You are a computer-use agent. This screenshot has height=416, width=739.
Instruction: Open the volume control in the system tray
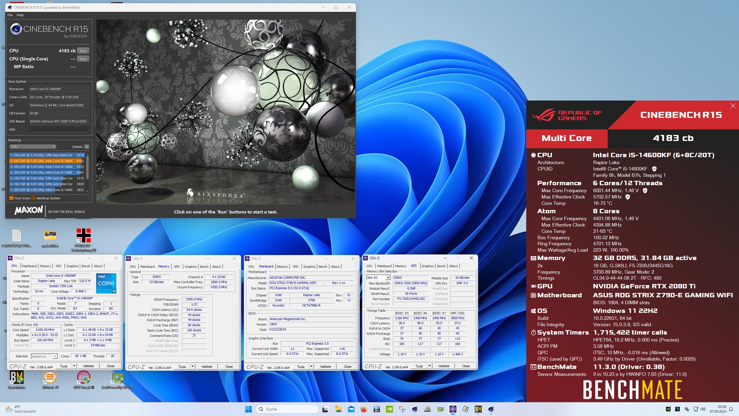pyautogui.click(x=703, y=409)
